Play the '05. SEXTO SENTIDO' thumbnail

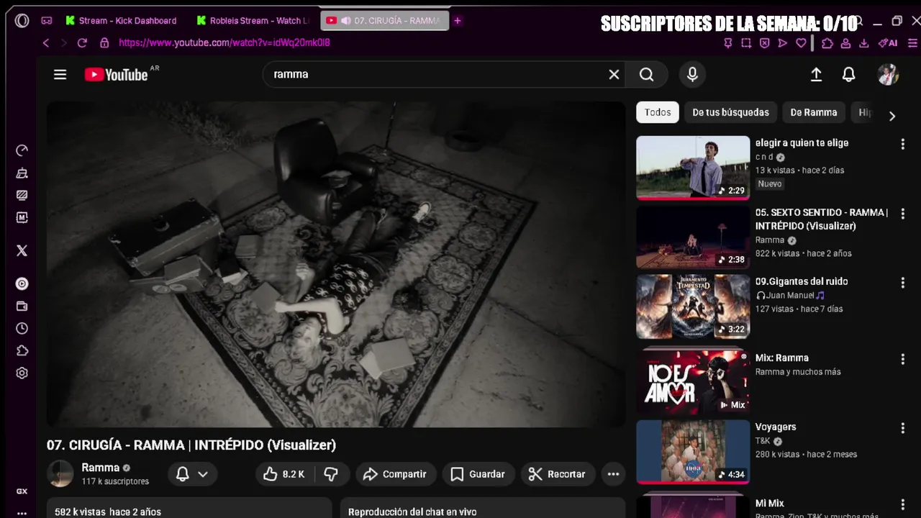(x=693, y=237)
